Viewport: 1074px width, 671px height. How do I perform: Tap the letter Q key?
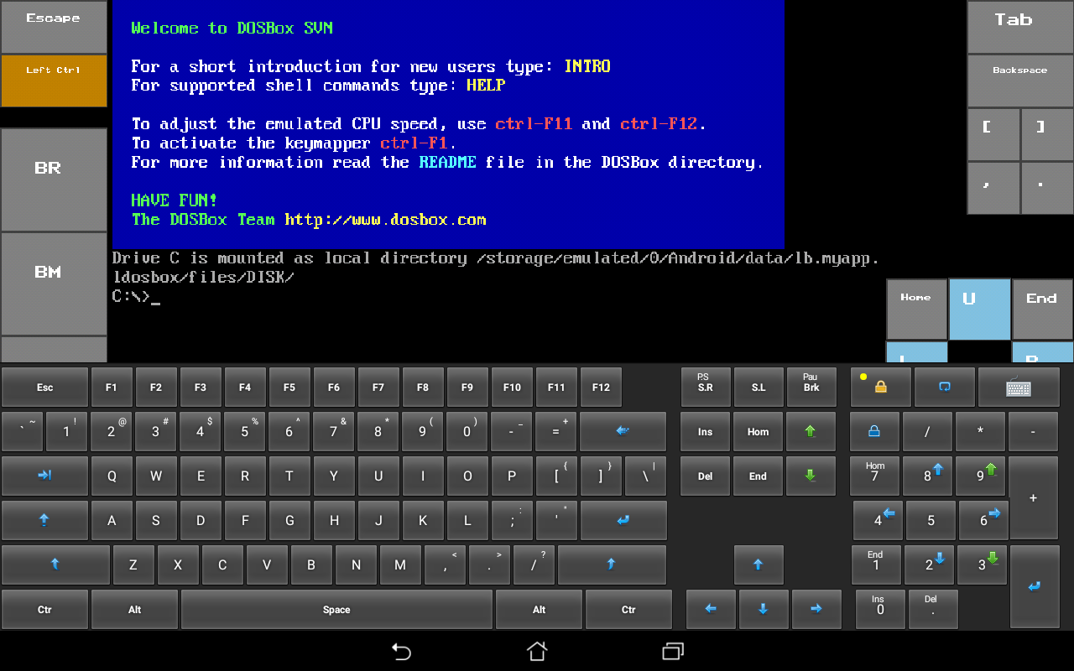pos(112,476)
